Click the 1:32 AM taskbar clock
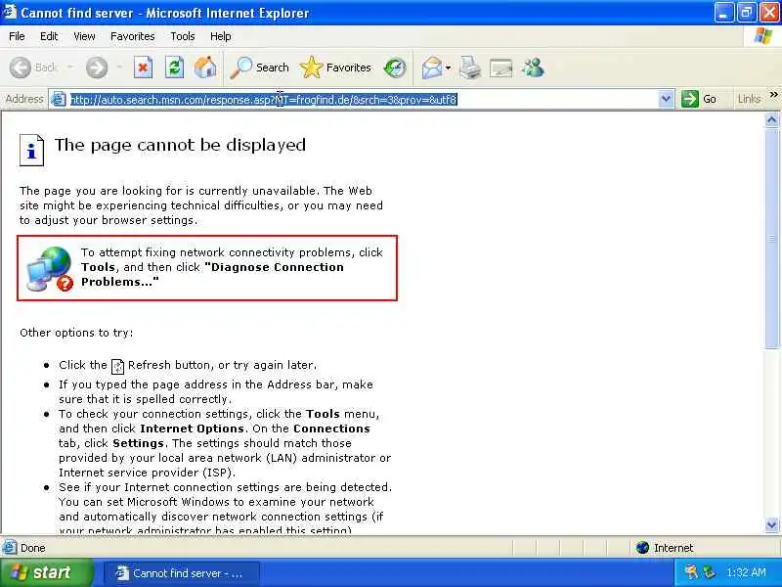This screenshot has width=782, height=587. (746, 572)
